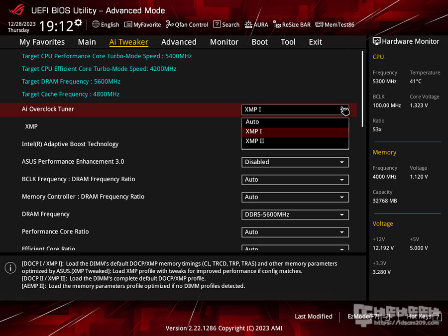The height and width of the screenshot is (336, 448).
Task: Select Ai Overclock Tuner label
Action: click(x=48, y=109)
